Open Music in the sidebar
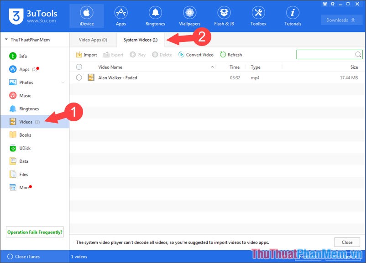 [25, 96]
